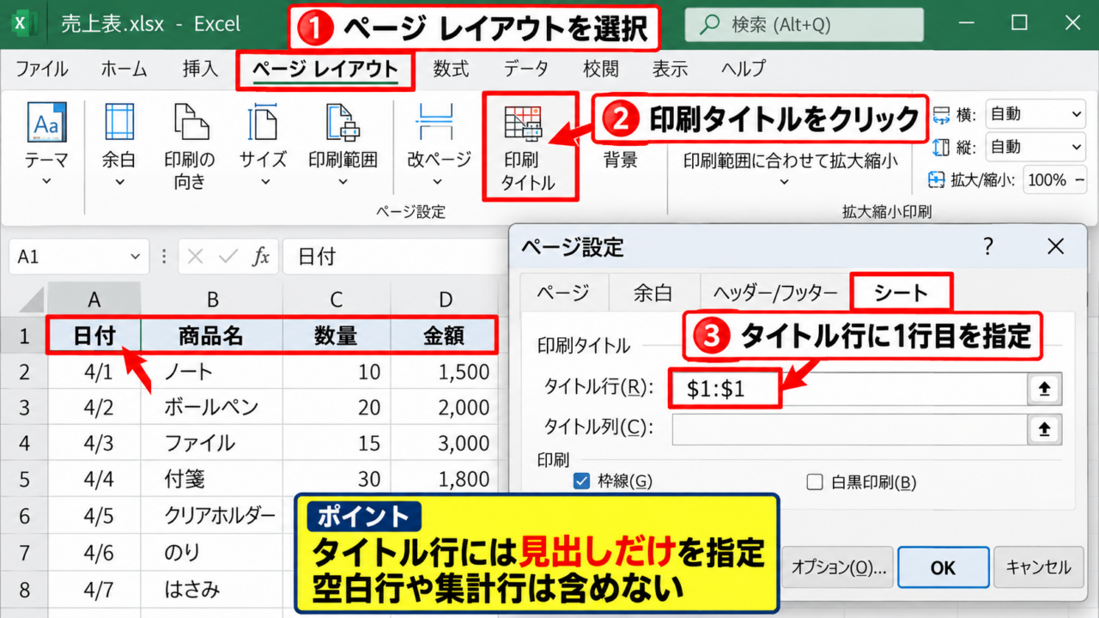Click the cell with 3,000

(x=444, y=443)
